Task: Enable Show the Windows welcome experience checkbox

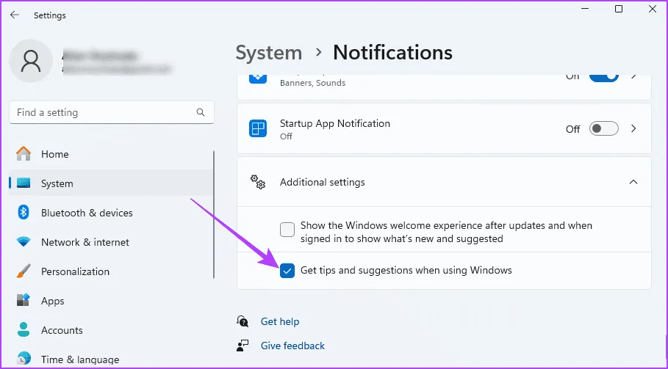Action: pos(287,230)
